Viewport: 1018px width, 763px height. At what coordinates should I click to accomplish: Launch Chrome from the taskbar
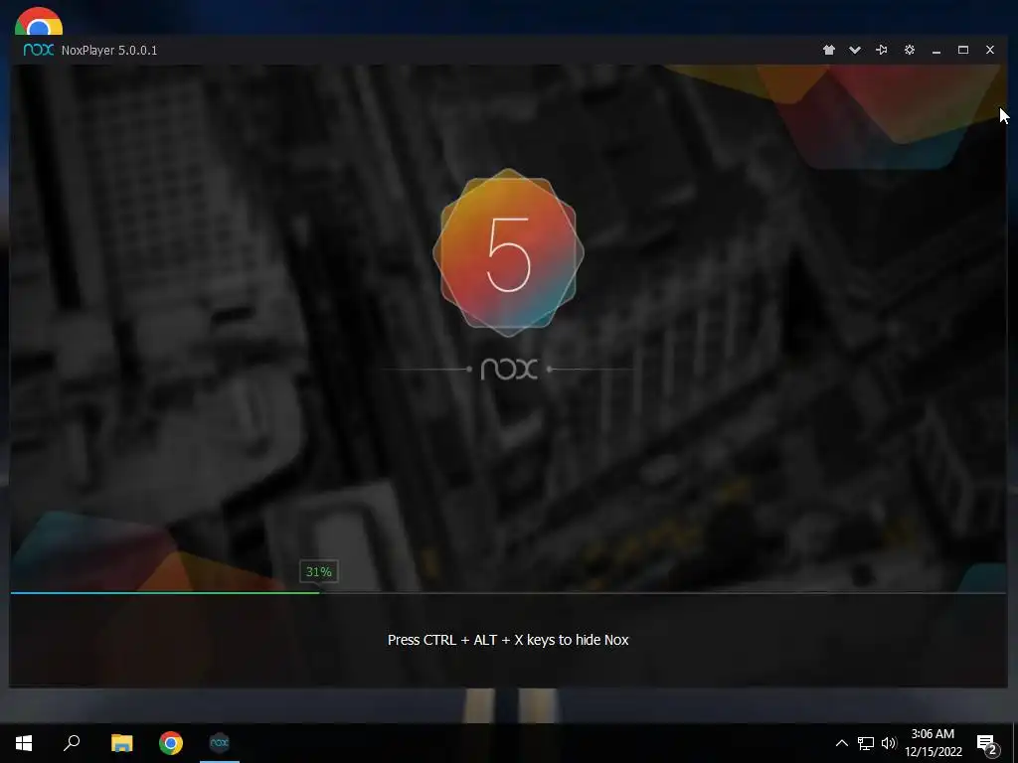coord(171,743)
